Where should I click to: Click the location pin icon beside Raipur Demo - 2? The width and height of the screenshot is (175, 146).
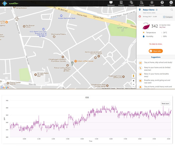coord(140,10)
